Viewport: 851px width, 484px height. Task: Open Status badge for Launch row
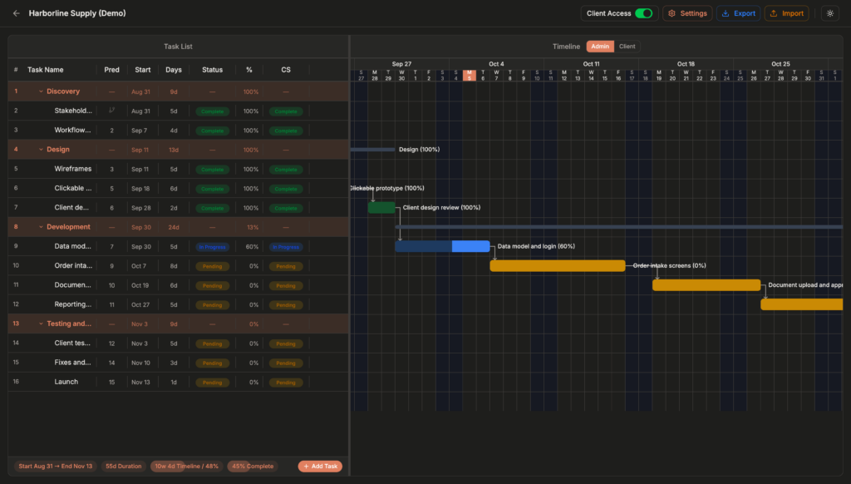point(212,383)
